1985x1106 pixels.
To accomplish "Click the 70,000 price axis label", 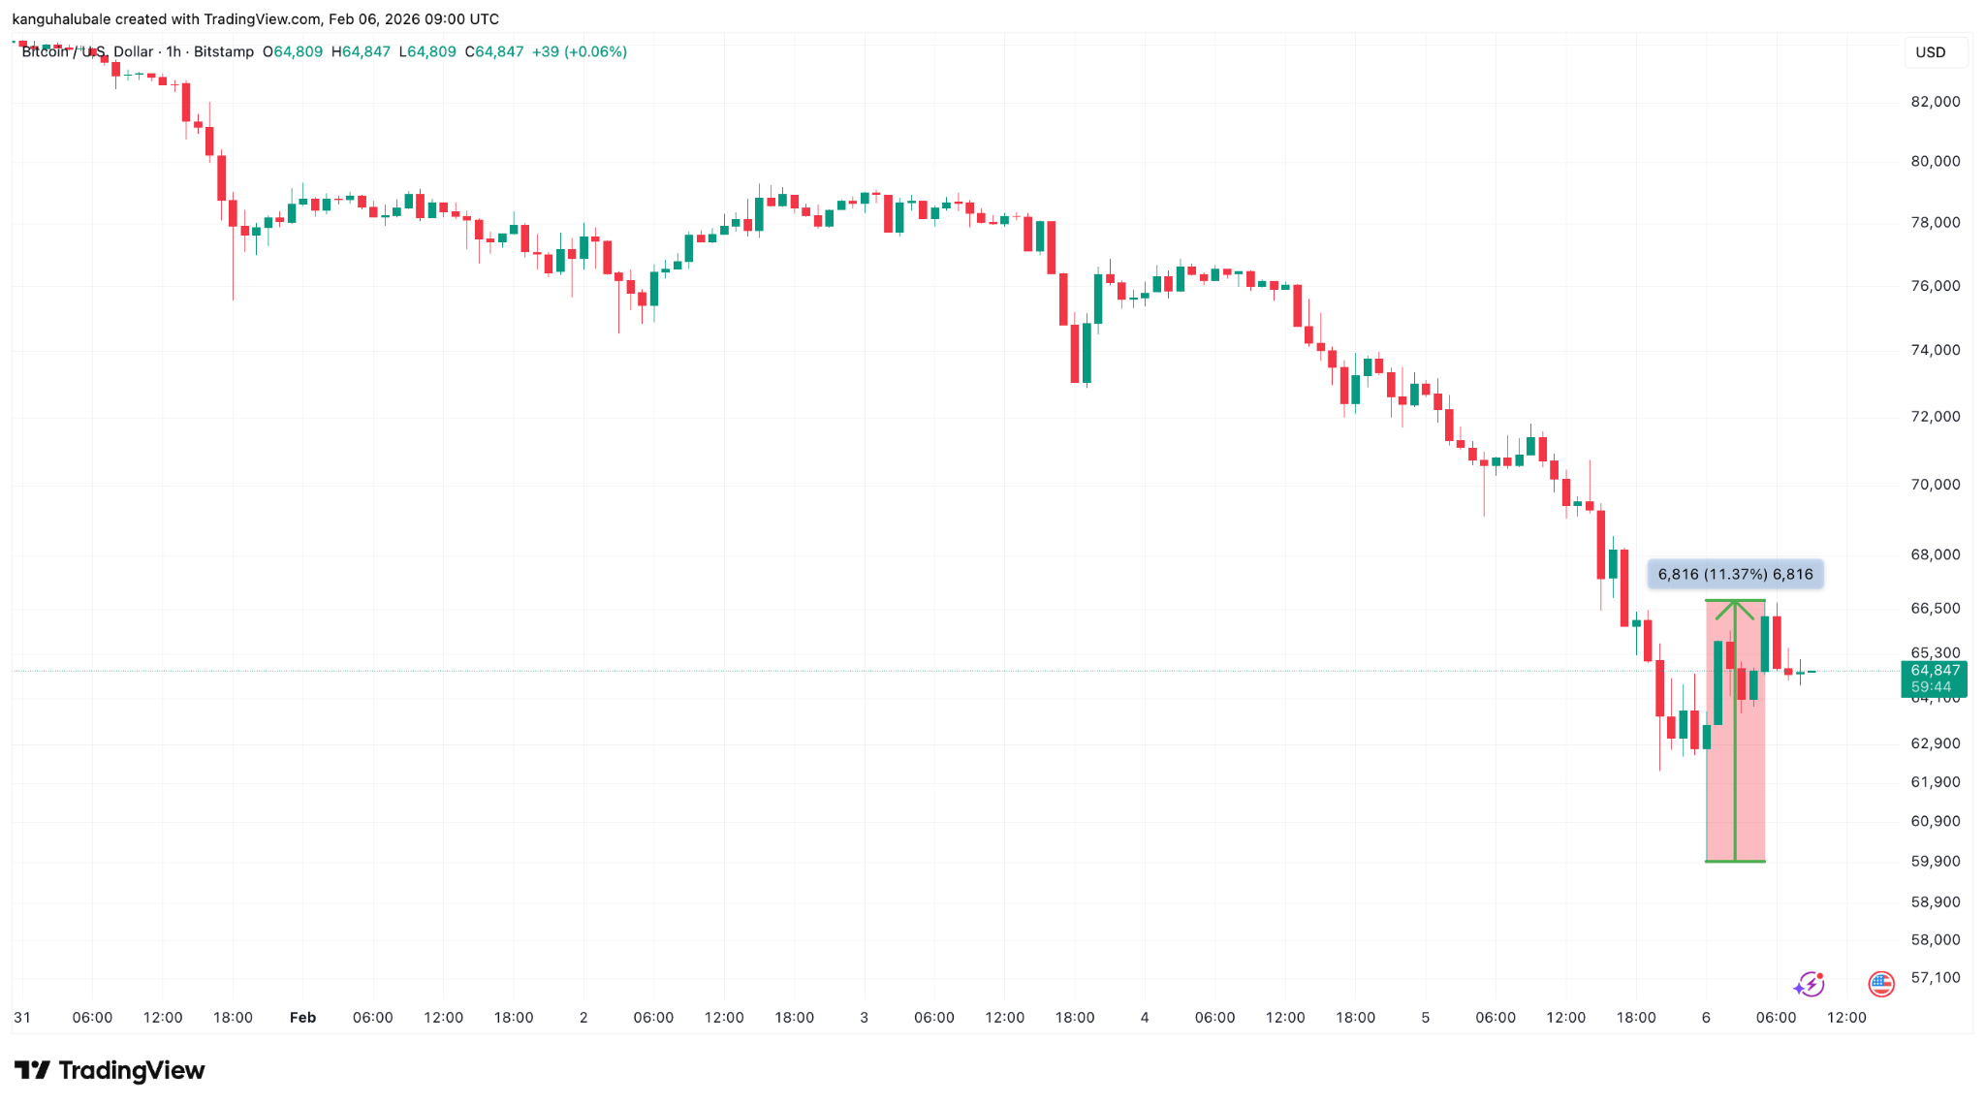I will [x=1935, y=485].
